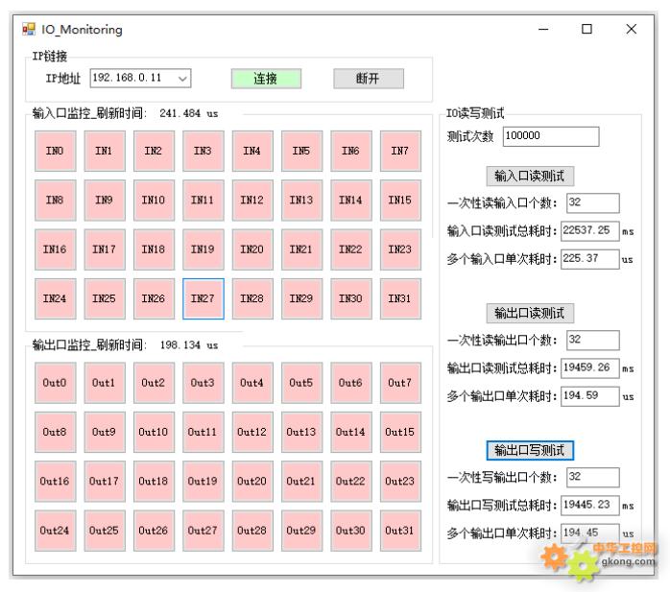The width and height of the screenshot is (670, 592).
Task: Click the input read total time field
Action: [589, 230]
